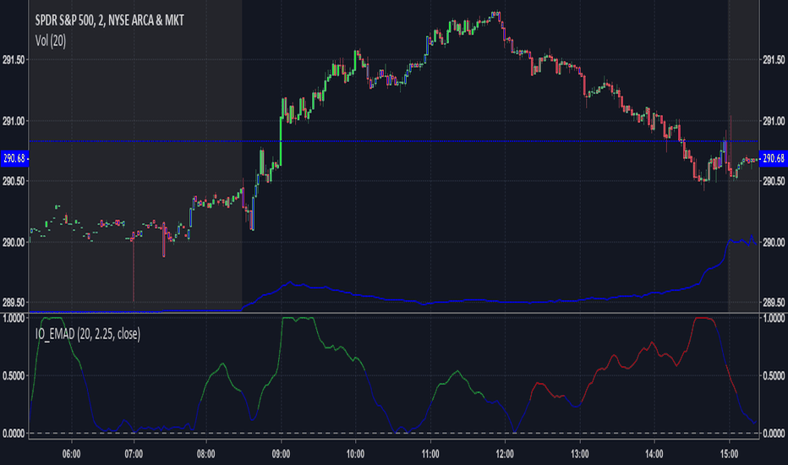Click the 15:00 time axis label
The image size is (788, 465).
(x=729, y=454)
